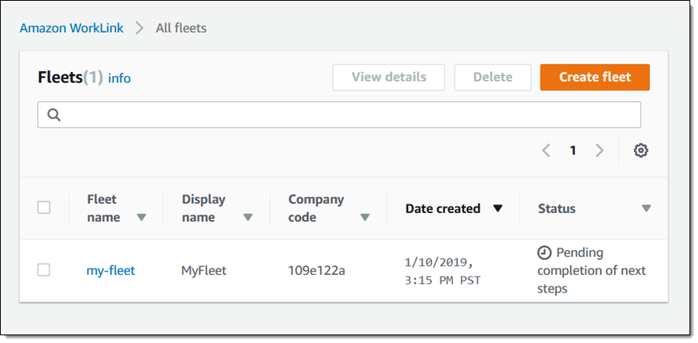Click breadcrumb separator chevron

click(x=140, y=28)
